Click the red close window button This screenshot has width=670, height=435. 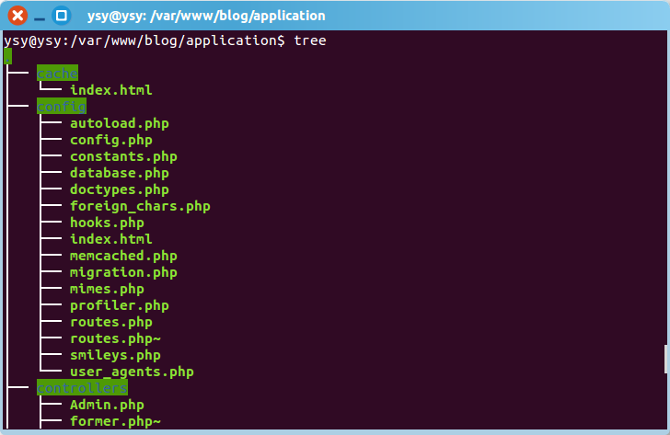(17, 16)
